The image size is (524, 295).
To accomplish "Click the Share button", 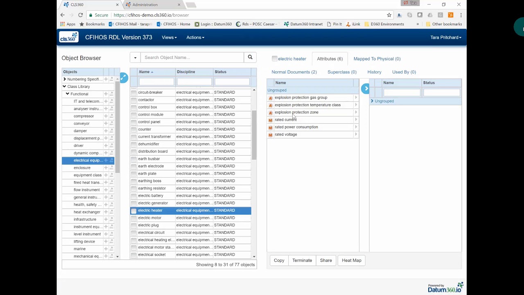I will [x=326, y=260].
